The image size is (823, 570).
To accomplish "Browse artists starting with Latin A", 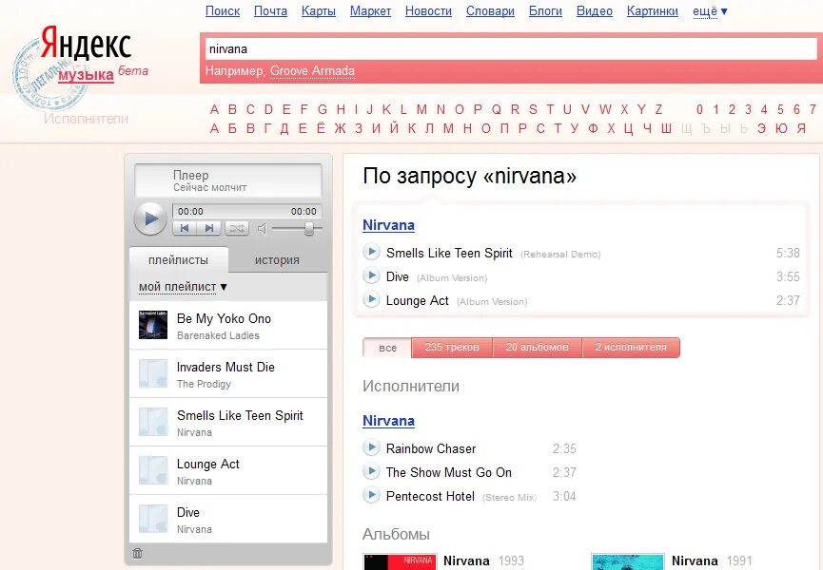I will (x=214, y=109).
